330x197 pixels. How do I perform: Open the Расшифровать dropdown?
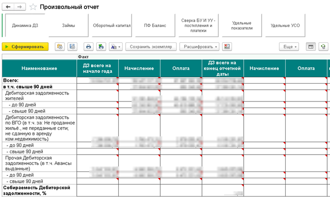200,47
